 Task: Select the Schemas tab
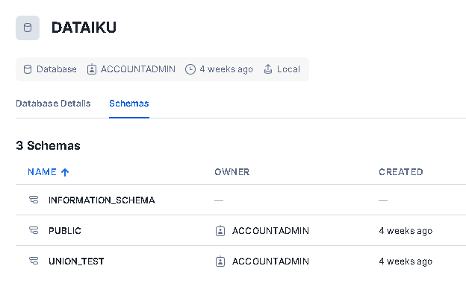pyautogui.click(x=129, y=104)
